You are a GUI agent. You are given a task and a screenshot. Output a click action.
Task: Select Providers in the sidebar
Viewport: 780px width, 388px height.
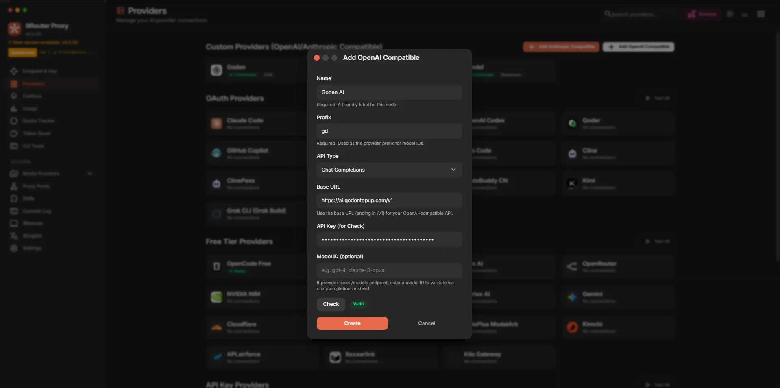click(53, 84)
